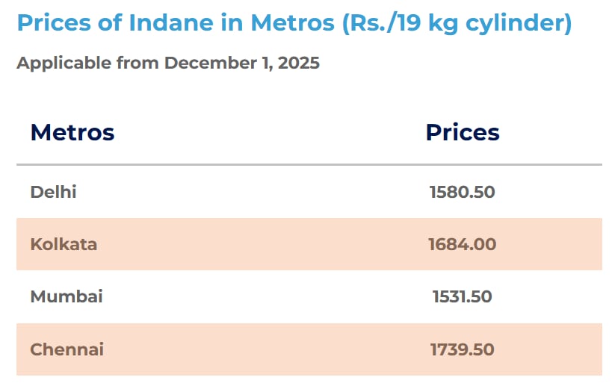Click the peach Kolkata row between name and price
Image resolution: width=612 pixels, height=392 pixels.
click(x=262, y=244)
